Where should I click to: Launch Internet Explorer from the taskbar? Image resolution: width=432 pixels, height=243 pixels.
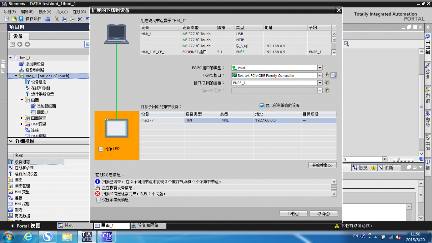coord(28,237)
